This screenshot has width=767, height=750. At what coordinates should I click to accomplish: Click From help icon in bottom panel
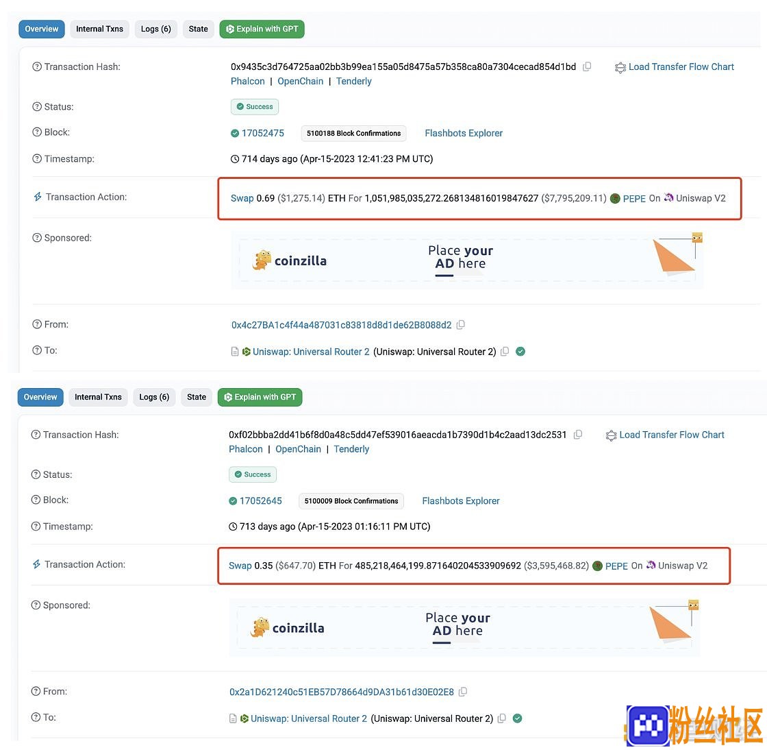(36, 691)
